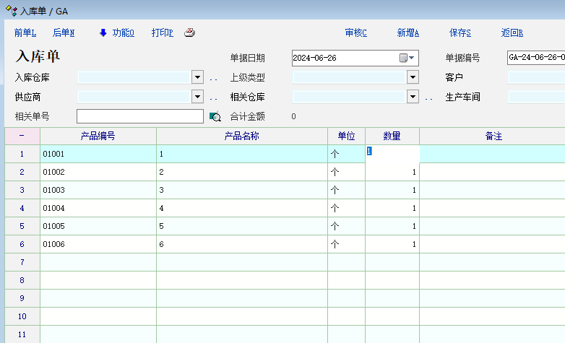Click 新增 to create a new record
This screenshot has width=565, height=343.
(x=408, y=32)
